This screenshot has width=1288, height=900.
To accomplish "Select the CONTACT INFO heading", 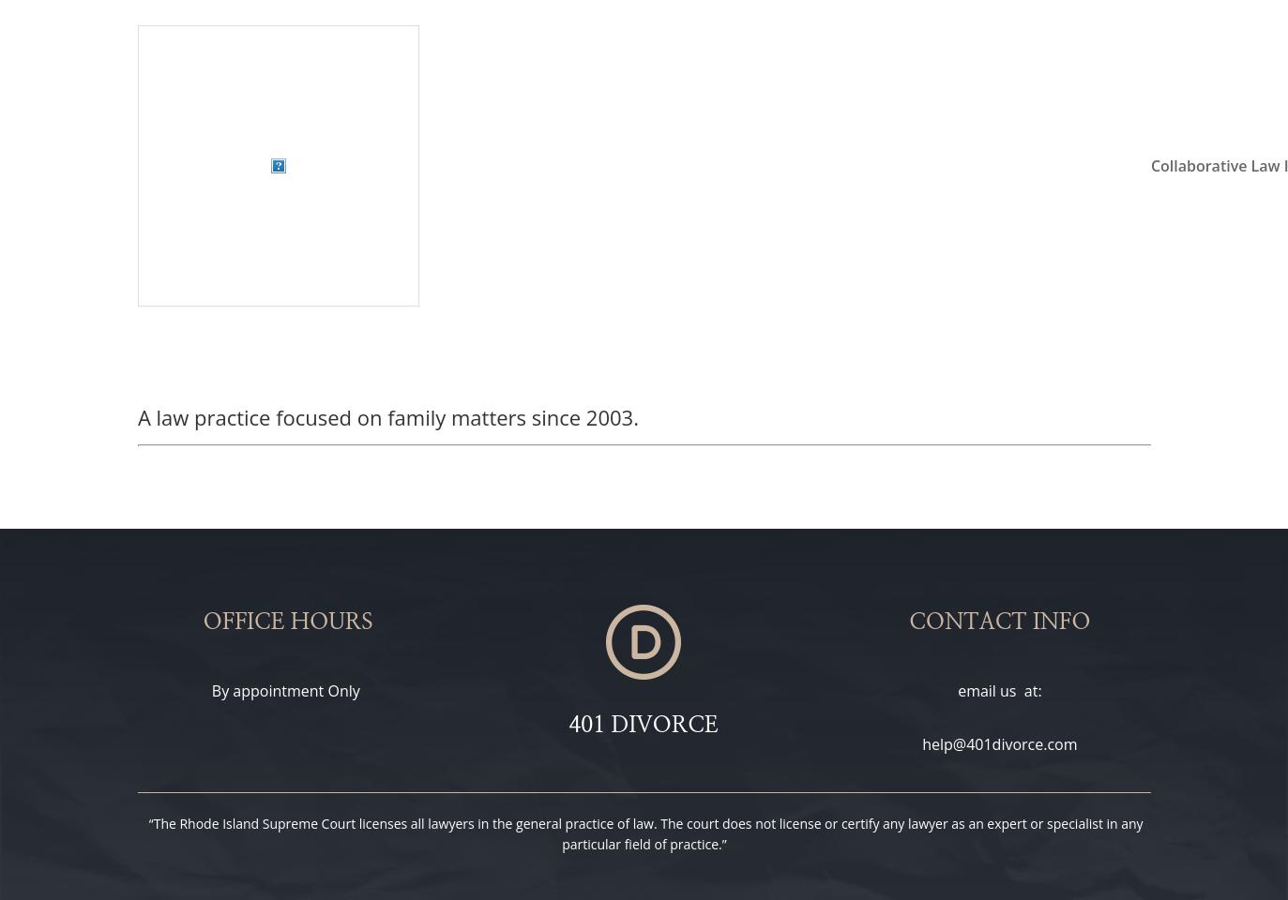I will pos(999,622).
